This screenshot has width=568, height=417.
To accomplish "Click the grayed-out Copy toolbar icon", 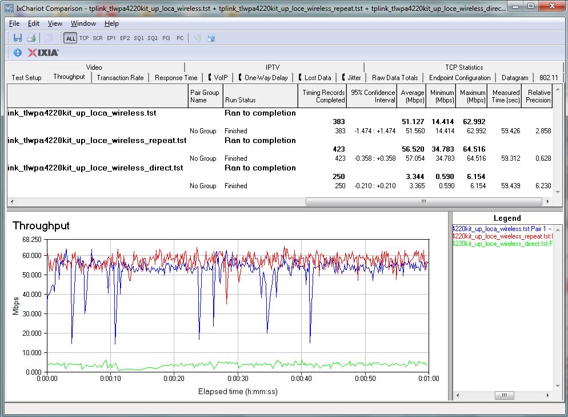I will click(48, 38).
